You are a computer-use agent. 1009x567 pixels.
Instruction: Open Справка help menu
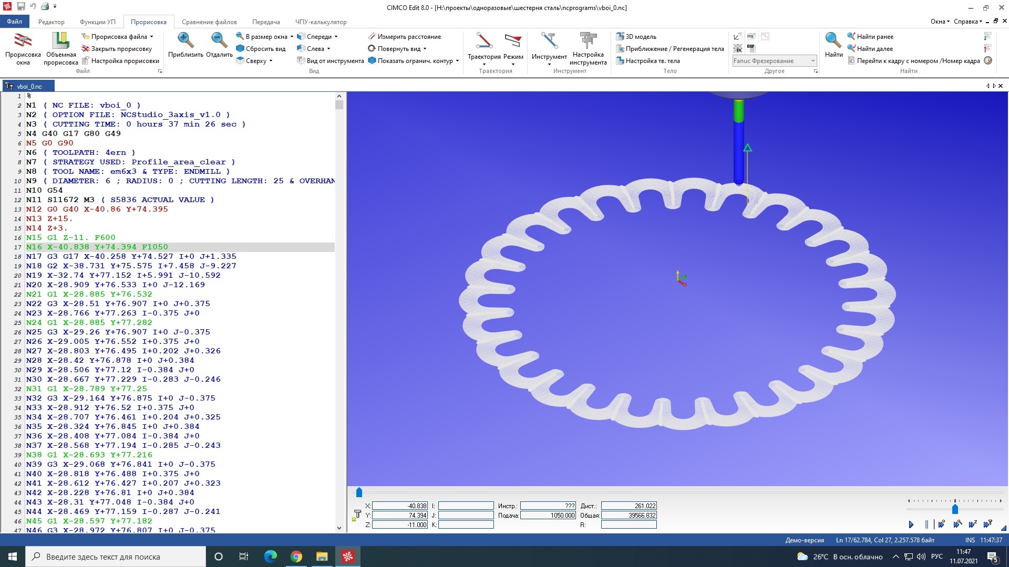[967, 22]
